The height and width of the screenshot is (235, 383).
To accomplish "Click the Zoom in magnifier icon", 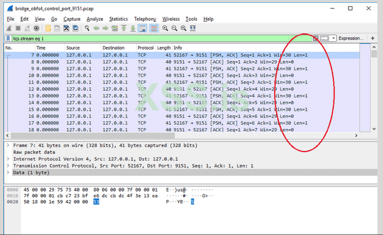I will (x=165, y=28).
